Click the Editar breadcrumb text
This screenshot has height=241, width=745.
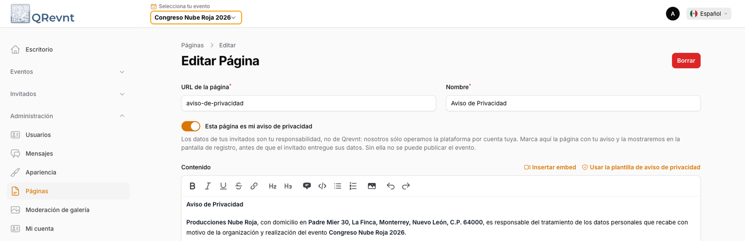pos(227,45)
